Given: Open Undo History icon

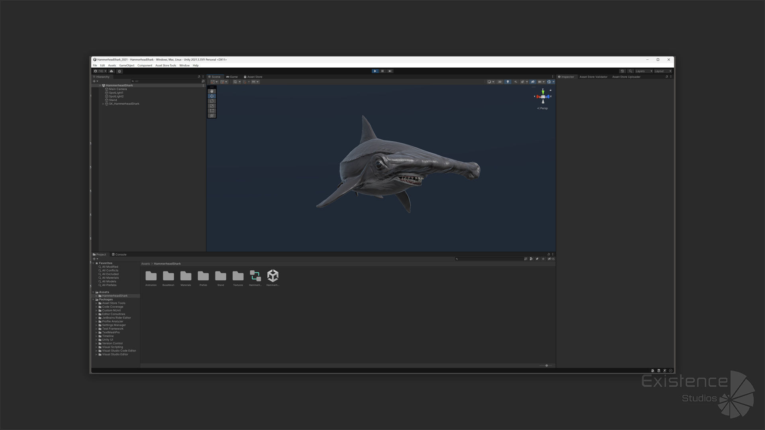Looking at the screenshot, I should tap(622, 71).
